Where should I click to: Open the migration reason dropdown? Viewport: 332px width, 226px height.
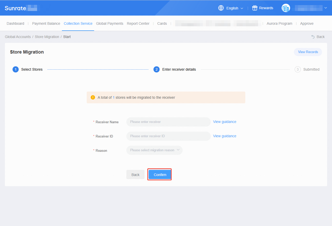point(154,150)
